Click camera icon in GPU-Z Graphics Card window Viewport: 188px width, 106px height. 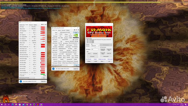(75, 30)
